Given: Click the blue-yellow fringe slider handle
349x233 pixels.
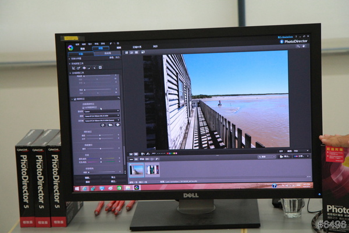Looking at the screenshot, I should click(101, 158).
